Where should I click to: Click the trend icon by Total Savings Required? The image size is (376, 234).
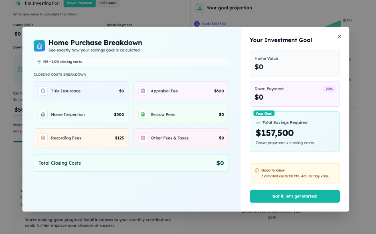pos(258,123)
